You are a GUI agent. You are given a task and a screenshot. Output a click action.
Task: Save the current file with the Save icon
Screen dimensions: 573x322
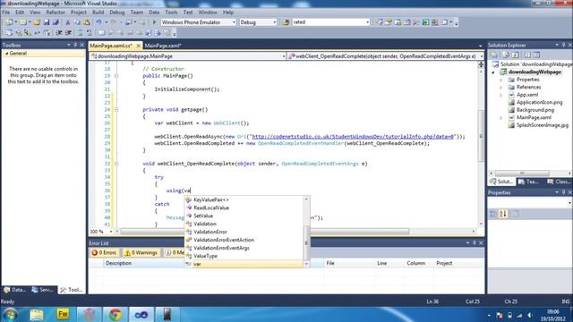(x=47, y=22)
